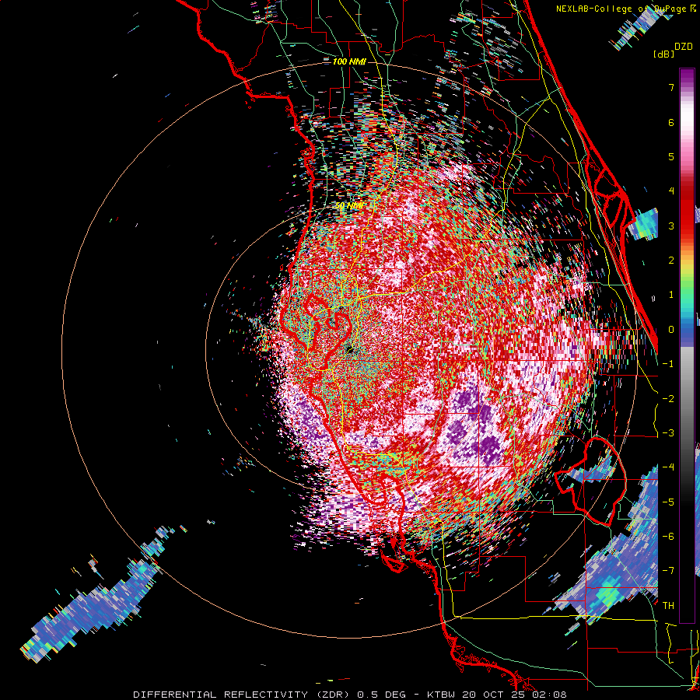Screen dimensions: 700x700
Task: Click the positive 2 scale value
Action: click(x=671, y=261)
